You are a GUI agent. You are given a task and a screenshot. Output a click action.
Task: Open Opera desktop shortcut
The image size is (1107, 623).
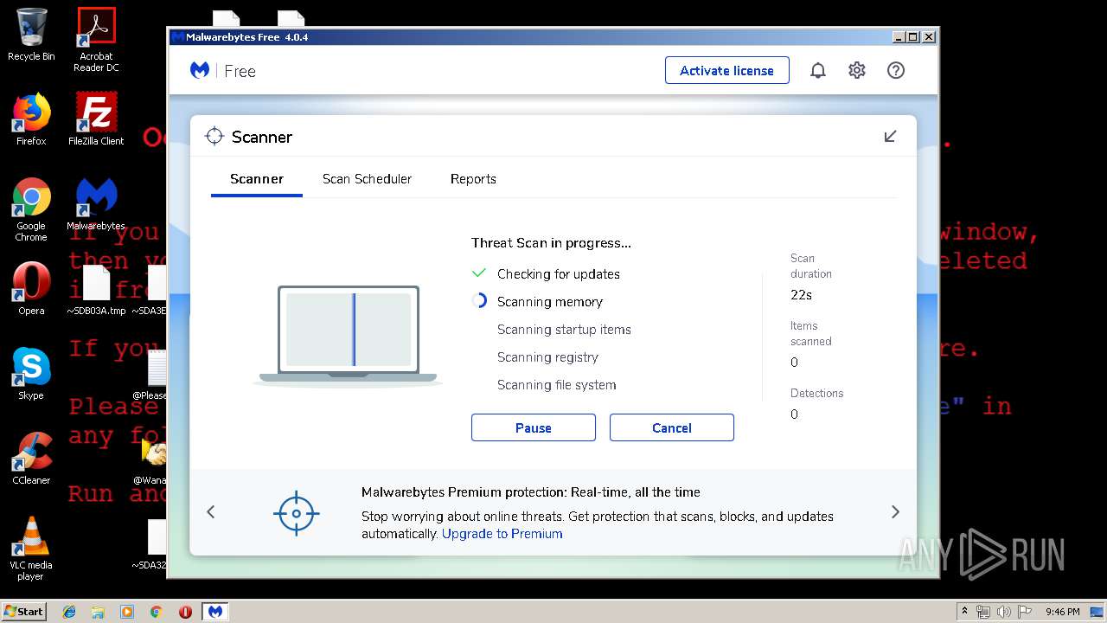31,289
